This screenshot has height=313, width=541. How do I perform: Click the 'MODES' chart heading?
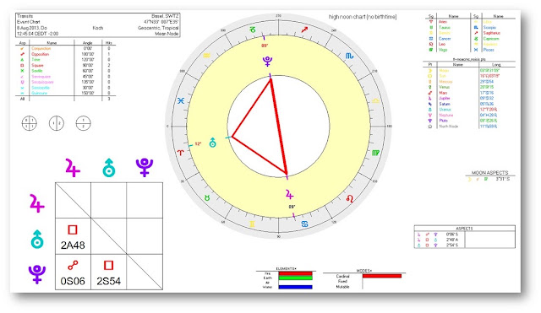[x=364, y=271]
